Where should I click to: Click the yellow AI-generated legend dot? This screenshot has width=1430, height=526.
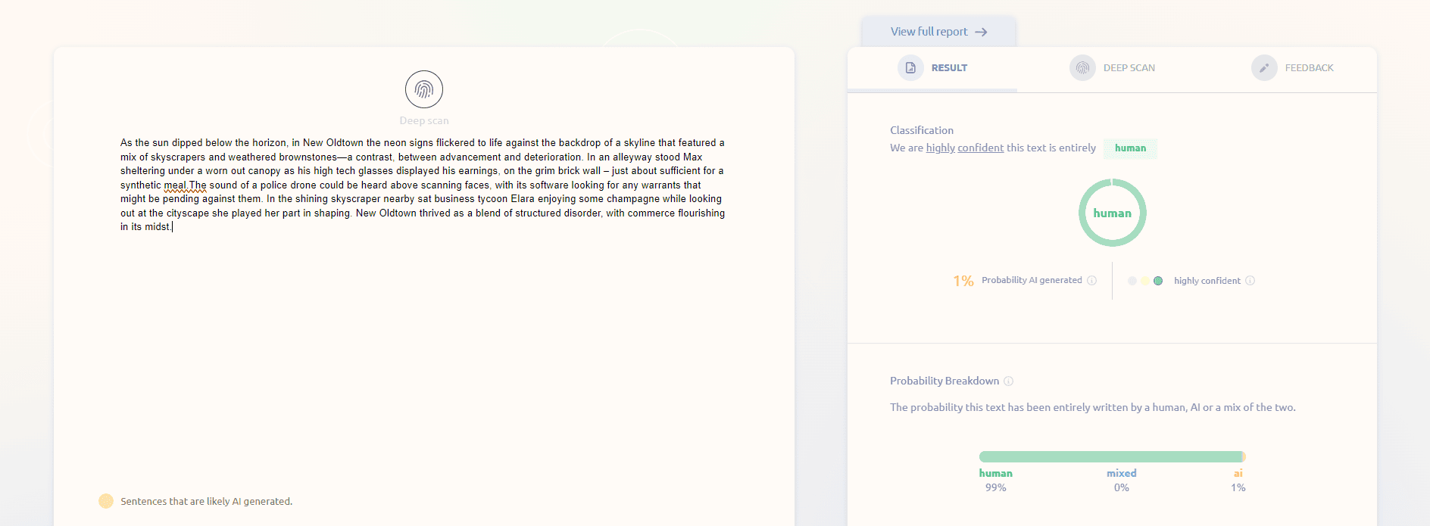pos(106,501)
